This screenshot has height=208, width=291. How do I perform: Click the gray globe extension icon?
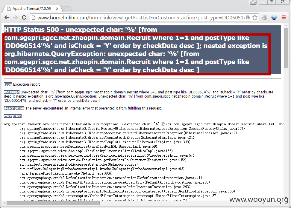pyautogui.click(x=264, y=17)
